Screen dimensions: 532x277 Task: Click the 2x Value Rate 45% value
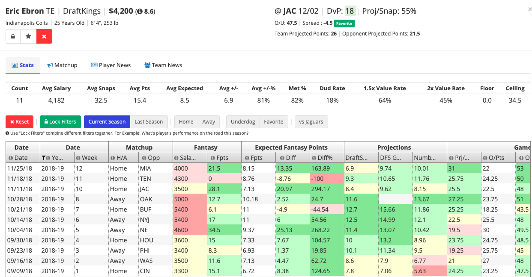445,100
